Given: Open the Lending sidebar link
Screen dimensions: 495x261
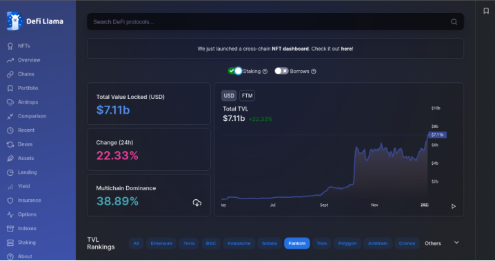Looking at the screenshot, I should [27, 172].
